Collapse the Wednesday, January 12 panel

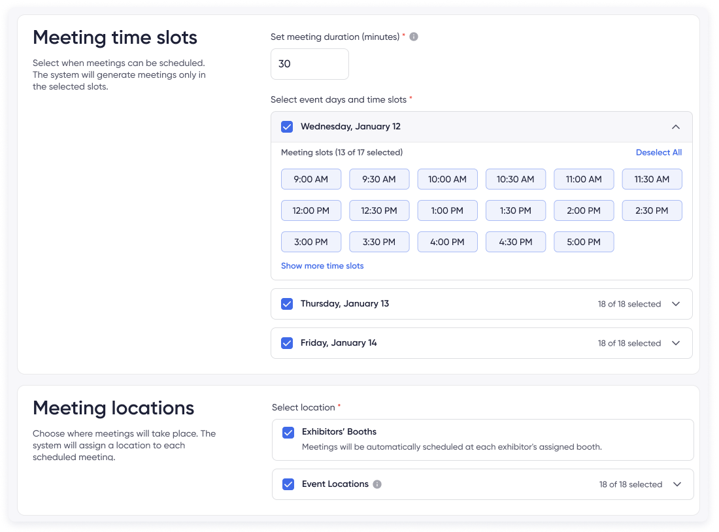676,127
